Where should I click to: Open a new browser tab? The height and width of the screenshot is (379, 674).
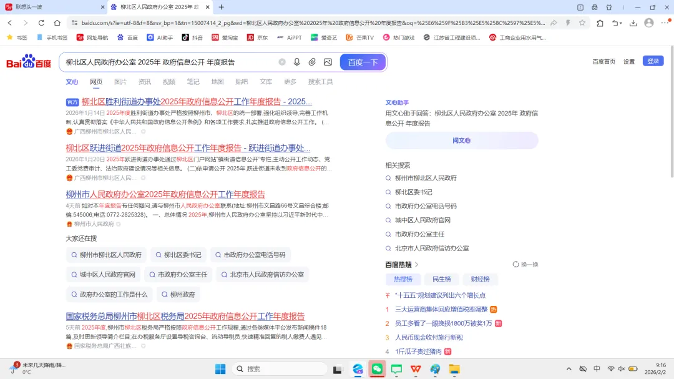click(x=222, y=7)
